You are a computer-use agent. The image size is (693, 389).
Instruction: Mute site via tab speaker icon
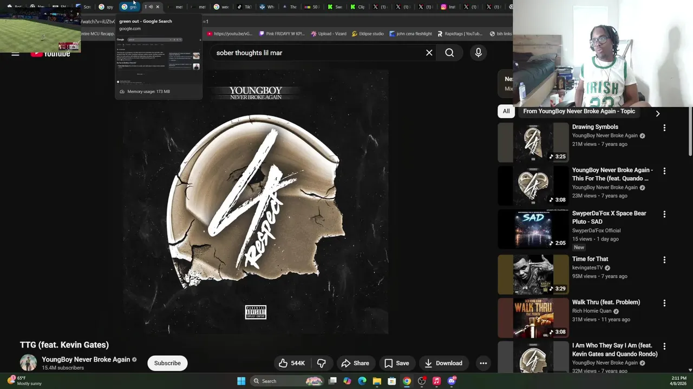point(151,7)
